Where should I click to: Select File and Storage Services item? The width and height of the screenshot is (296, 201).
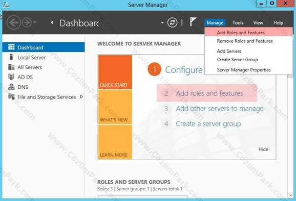[x=44, y=97]
